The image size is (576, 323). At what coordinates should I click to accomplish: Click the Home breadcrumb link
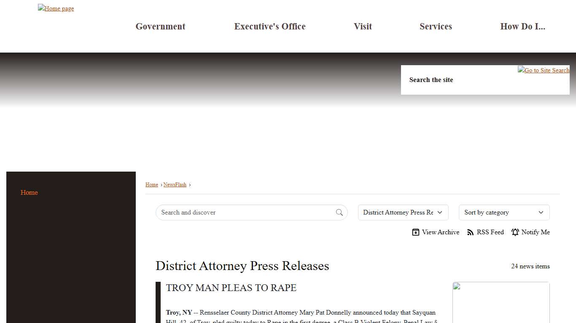152,185
